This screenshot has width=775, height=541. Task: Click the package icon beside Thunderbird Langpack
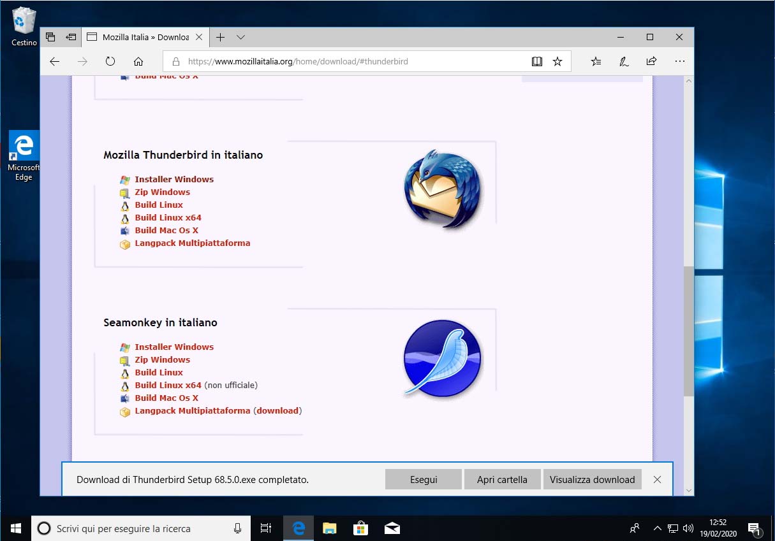tap(125, 244)
